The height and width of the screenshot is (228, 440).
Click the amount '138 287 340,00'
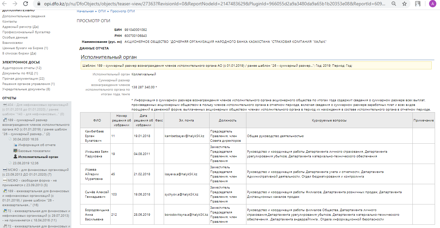(143, 87)
